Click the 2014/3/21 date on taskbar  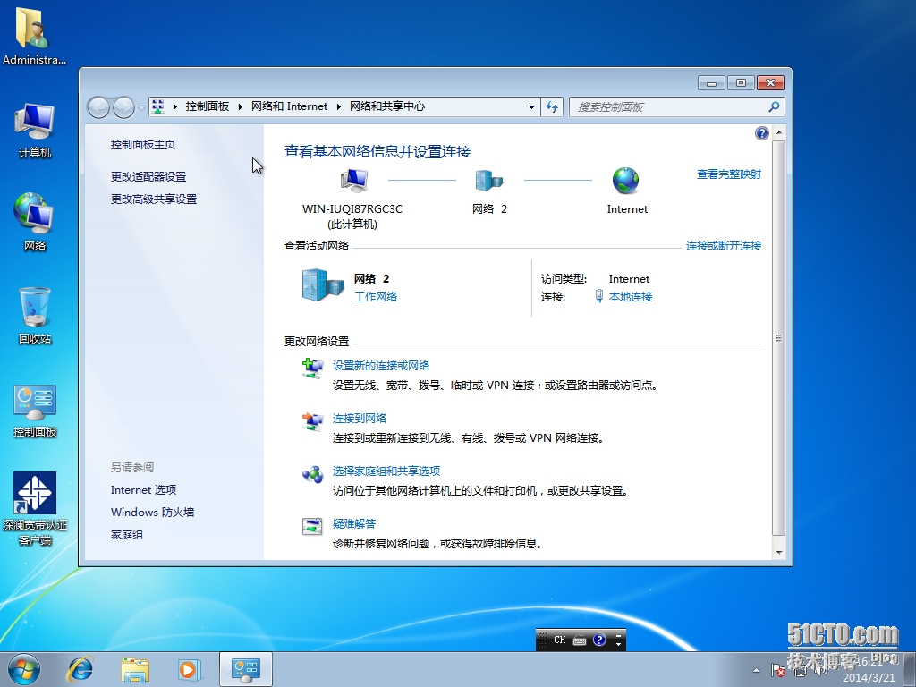[869, 678]
